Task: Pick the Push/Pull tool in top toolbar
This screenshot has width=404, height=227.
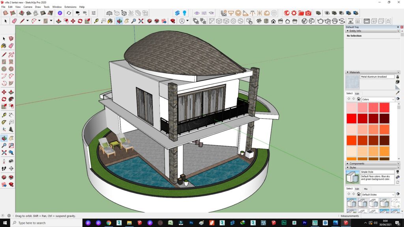Action: [58, 21]
